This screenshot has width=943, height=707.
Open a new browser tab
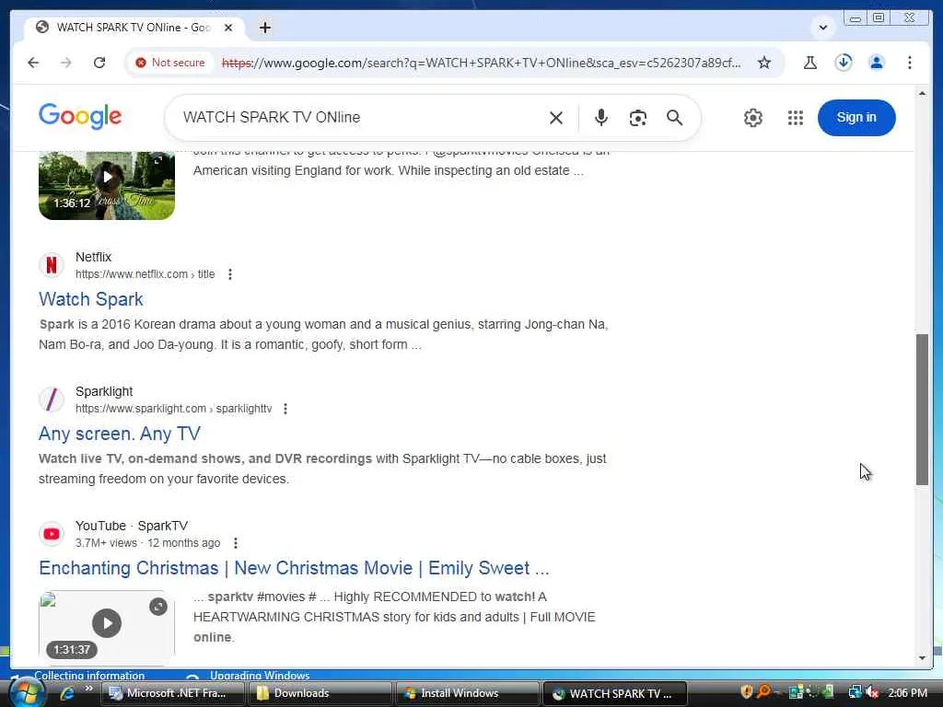[x=264, y=28]
